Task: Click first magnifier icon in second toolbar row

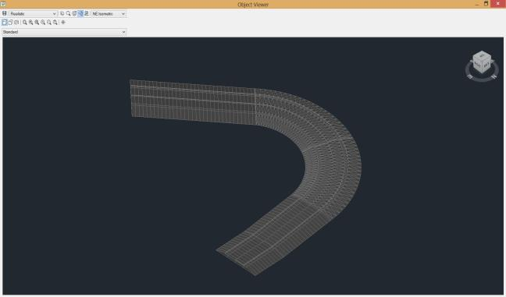Action: (24, 23)
